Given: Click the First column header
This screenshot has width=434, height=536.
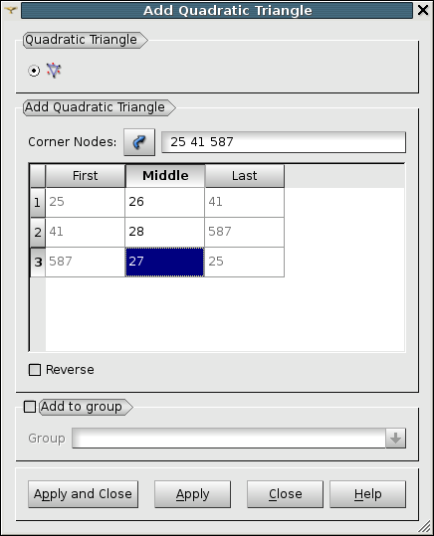Looking at the screenshot, I should pos(86,176).
